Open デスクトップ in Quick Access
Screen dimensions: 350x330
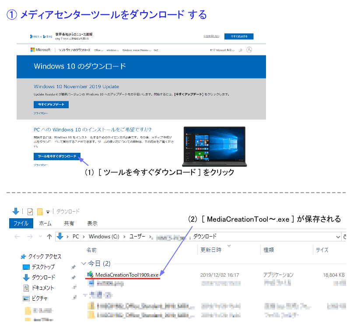point(43,267)
